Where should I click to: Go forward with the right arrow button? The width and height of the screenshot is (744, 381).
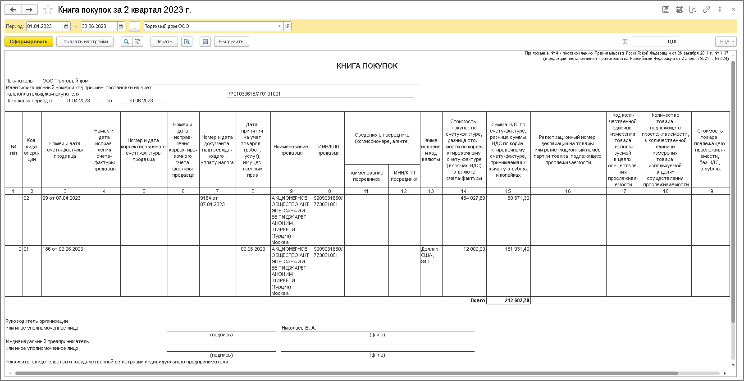pos(29,9)
